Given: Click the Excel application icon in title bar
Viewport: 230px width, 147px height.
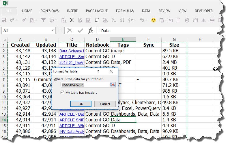Looking at the screenshot, I should 5,3.
